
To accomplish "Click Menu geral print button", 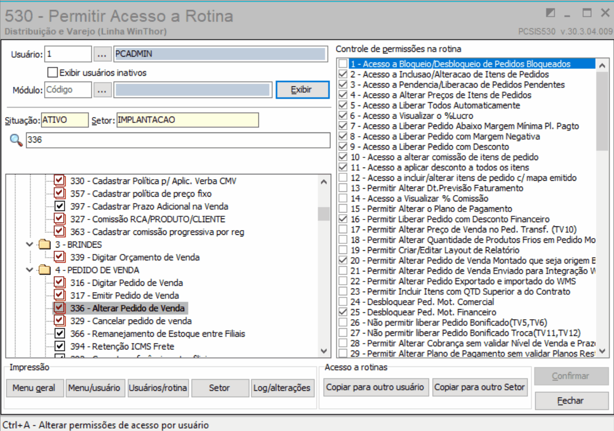I will tap(34, 388).
